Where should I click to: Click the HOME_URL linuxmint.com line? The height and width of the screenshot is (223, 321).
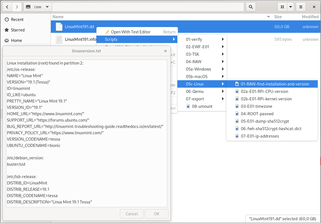[x=46, y=114]
